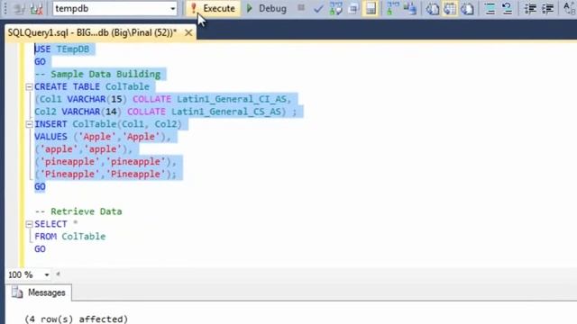The height and width of the screenshot is (324, 577).
Task: Click the horizontal scrollbar left arrow
Action: tap(58, 274)
